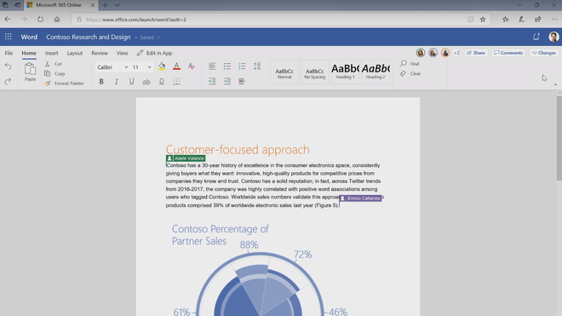Open a new browser tab
562x316 pixels.
pos(105,5)
